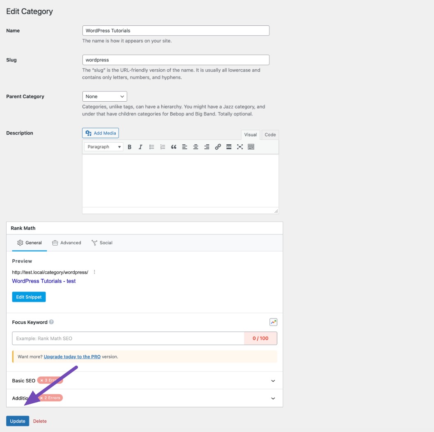Open the snippet preview three-dot menu

(94, 272)
